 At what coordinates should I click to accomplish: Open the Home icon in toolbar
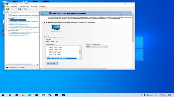26,9
